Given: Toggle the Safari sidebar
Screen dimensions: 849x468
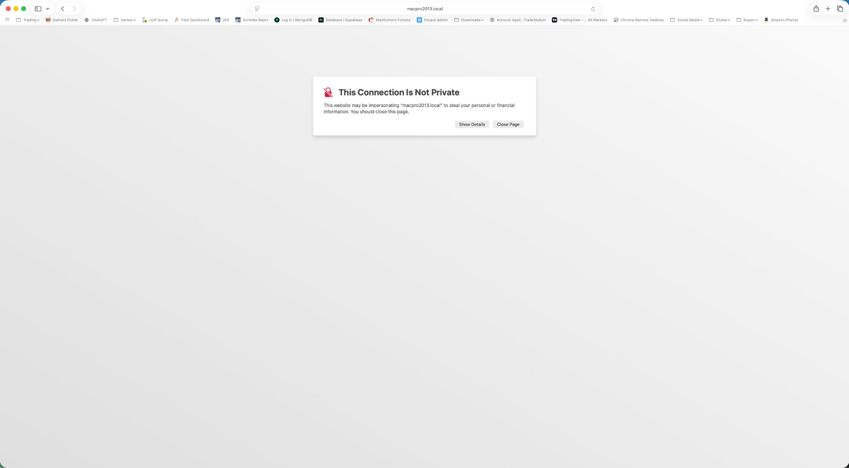Looking at the screenshot, I should [x=38, y=8].
